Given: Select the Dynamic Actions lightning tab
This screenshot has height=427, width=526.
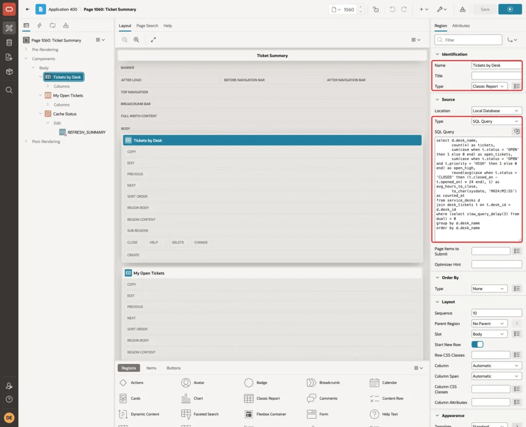Looking at the screenshot, I should (x=39, y=26).
